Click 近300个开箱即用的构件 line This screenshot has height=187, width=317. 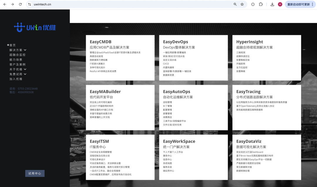102,106
